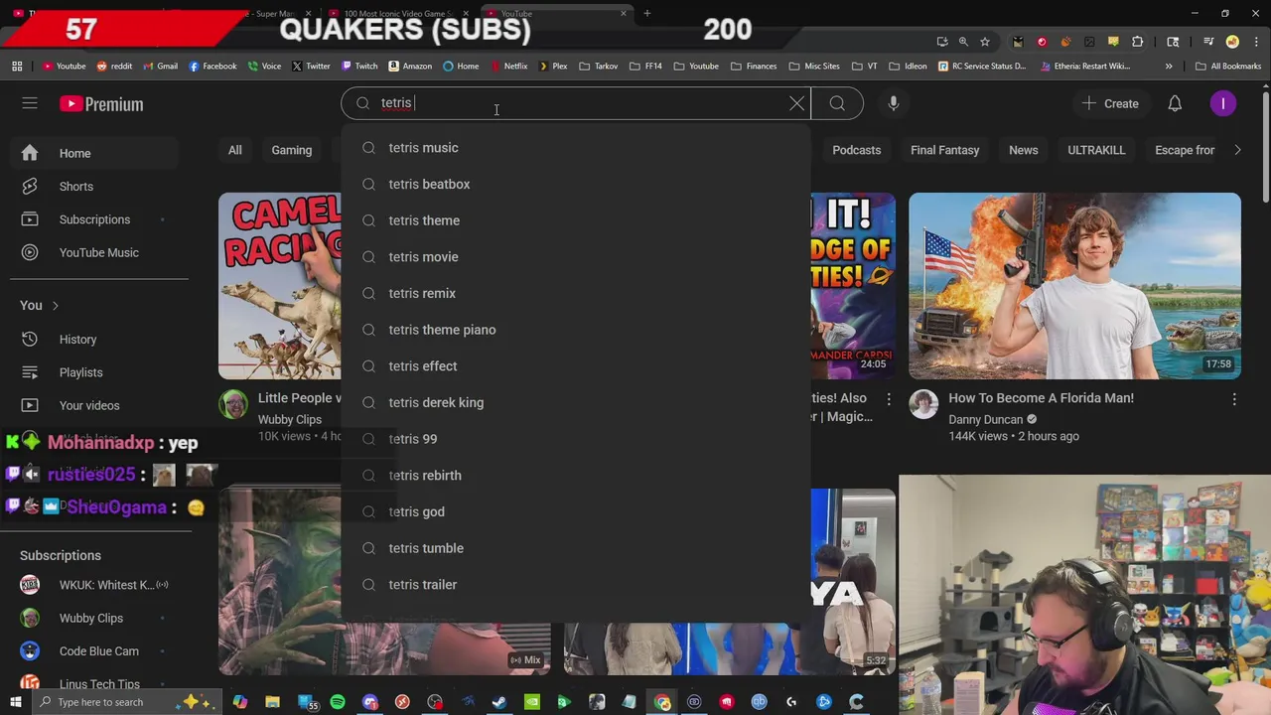Open the Windows Start menu
Viewport: 1271px width, 715px height.
coord(15,702)
